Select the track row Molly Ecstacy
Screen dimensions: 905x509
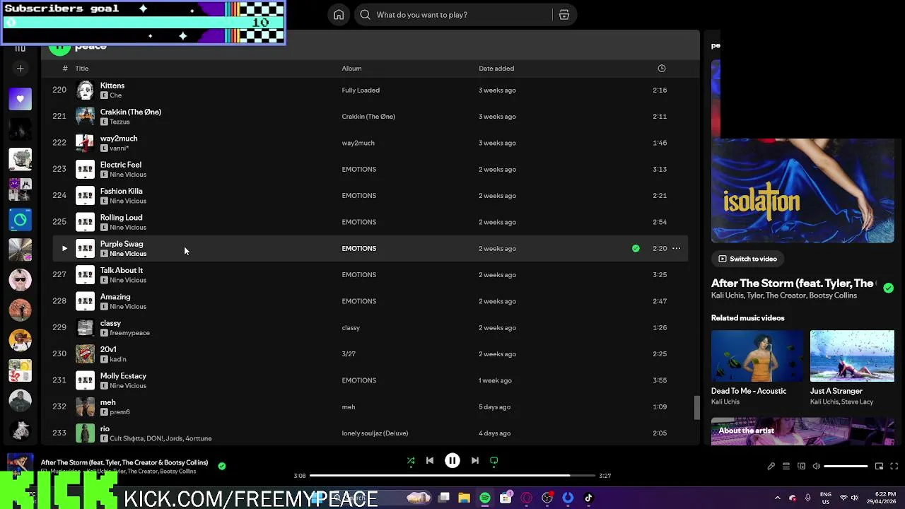370,380
